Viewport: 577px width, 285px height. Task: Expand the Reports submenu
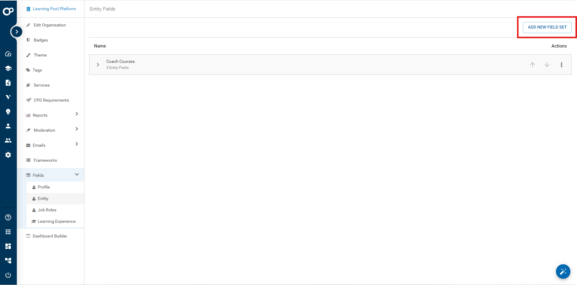pos(77,114)
